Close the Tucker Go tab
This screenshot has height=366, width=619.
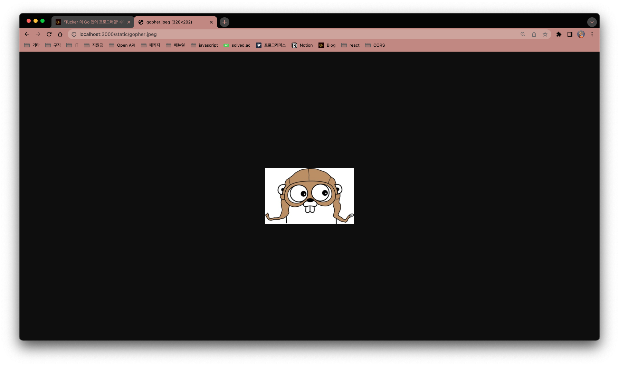point(129,22)
